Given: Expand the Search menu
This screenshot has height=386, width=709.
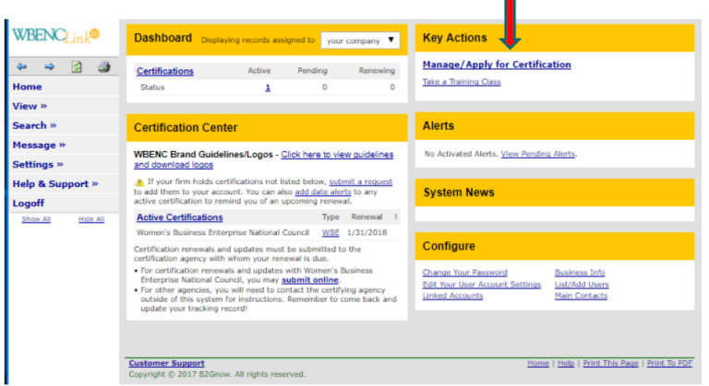Looking at the screenshot, I should (x=34, y=125).
